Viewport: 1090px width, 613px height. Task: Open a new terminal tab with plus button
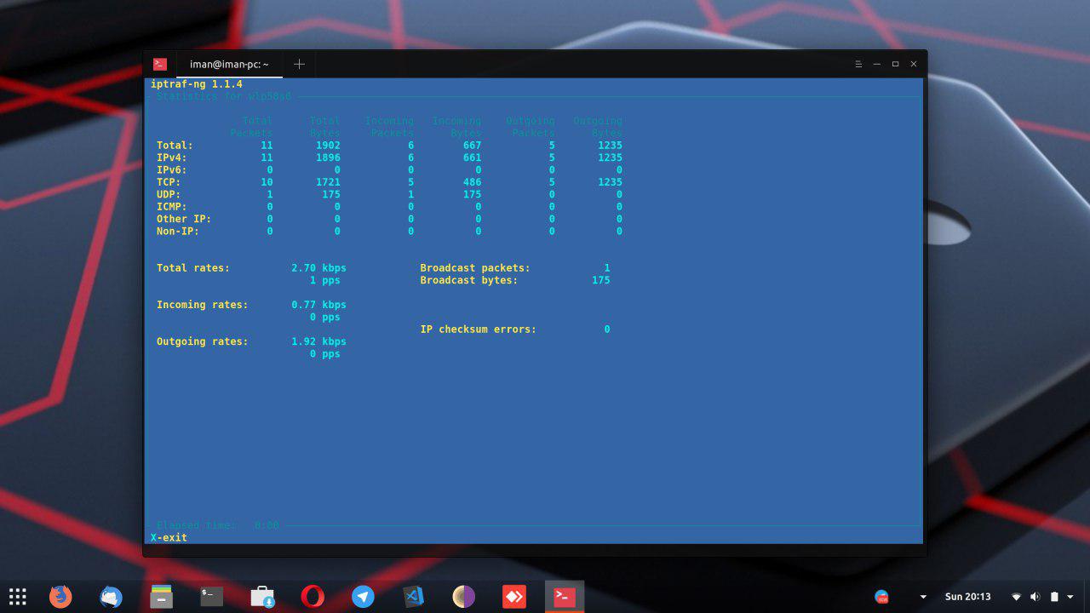(299, 64)
